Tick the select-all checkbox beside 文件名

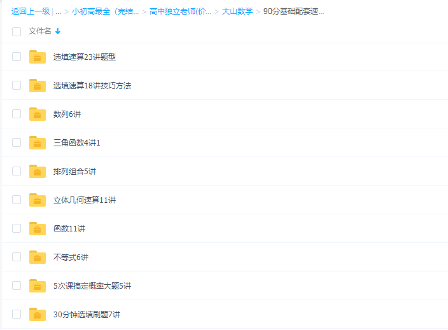tap(17, 31)
